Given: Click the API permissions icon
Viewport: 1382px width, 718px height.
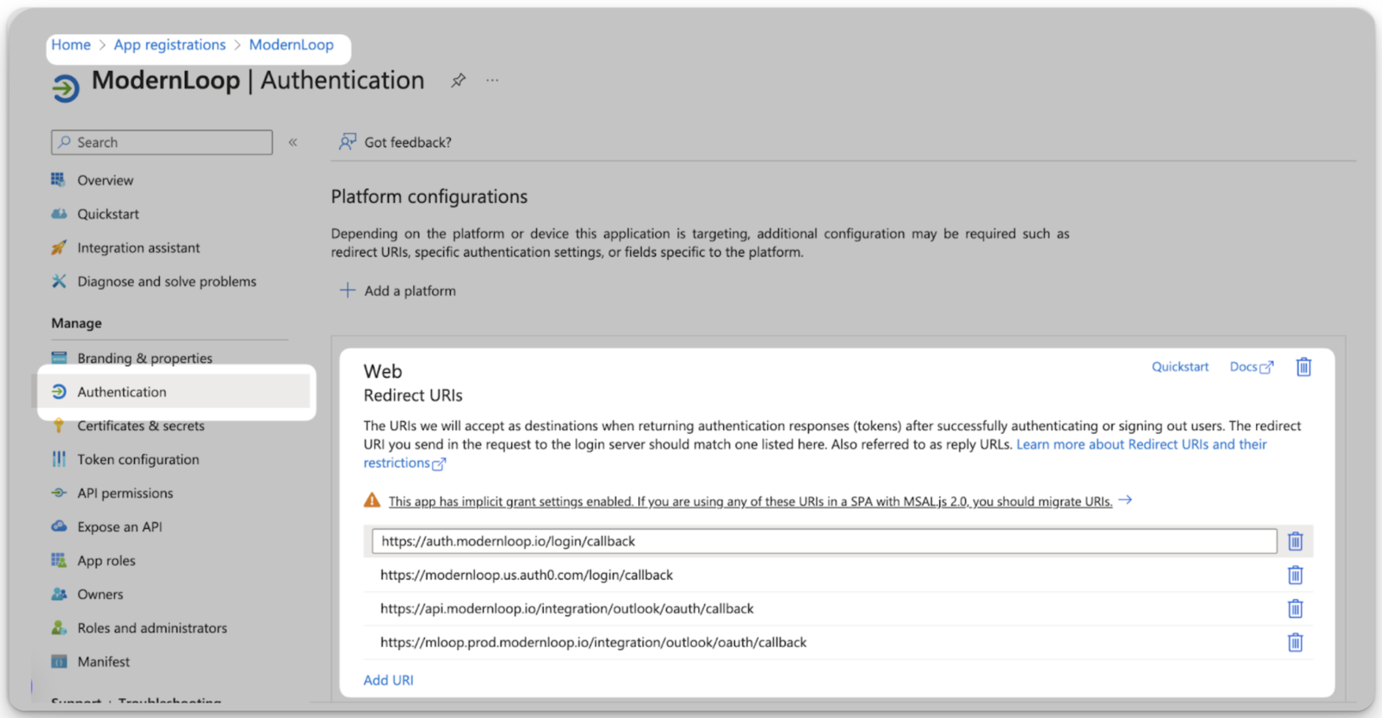Looking at the screenshot, I should click(x=59, y=493).
